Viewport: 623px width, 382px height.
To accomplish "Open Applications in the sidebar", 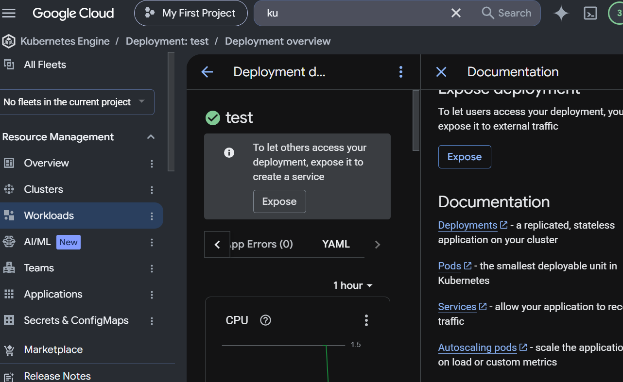I will click(53, 294).
